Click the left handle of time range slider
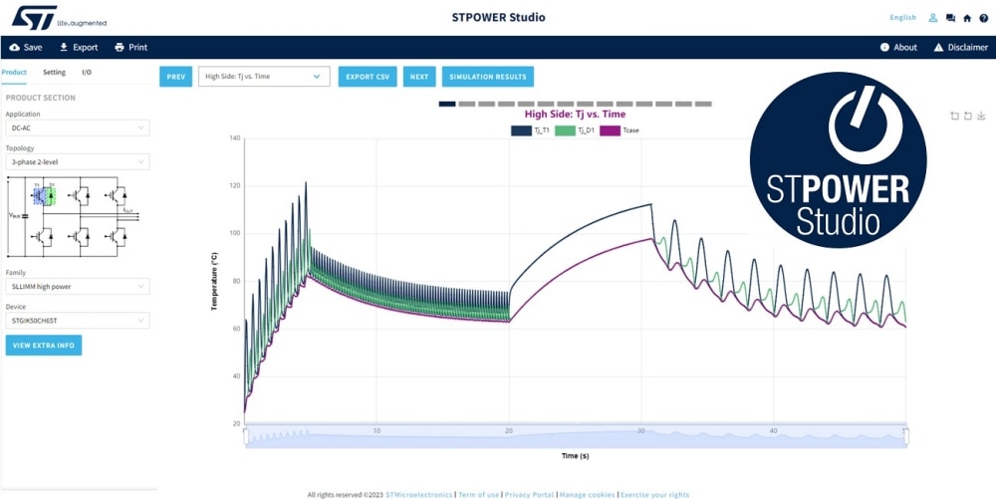The height and width of the screenshot is (499, 996). 245,436
